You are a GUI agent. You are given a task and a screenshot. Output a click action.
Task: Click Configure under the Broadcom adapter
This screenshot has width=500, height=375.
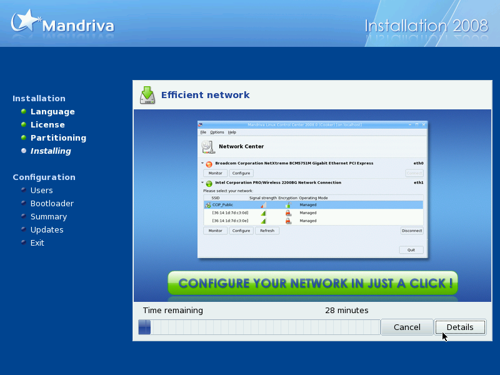coord(241,173)
